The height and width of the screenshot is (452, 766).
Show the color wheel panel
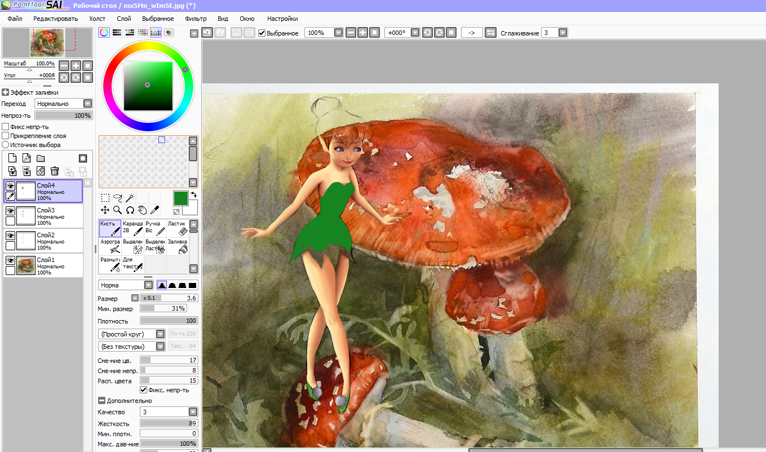(104, 33)
